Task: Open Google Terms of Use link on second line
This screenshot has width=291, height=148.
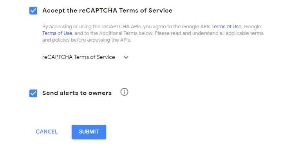Action: pos(57,33)
